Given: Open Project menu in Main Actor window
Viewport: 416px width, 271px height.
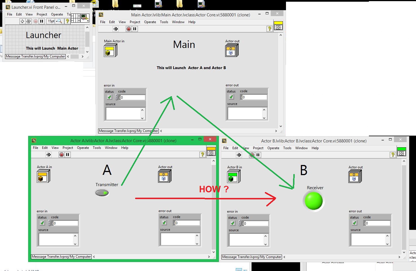Looking at the screenshot, I should (x=135, y=22).
